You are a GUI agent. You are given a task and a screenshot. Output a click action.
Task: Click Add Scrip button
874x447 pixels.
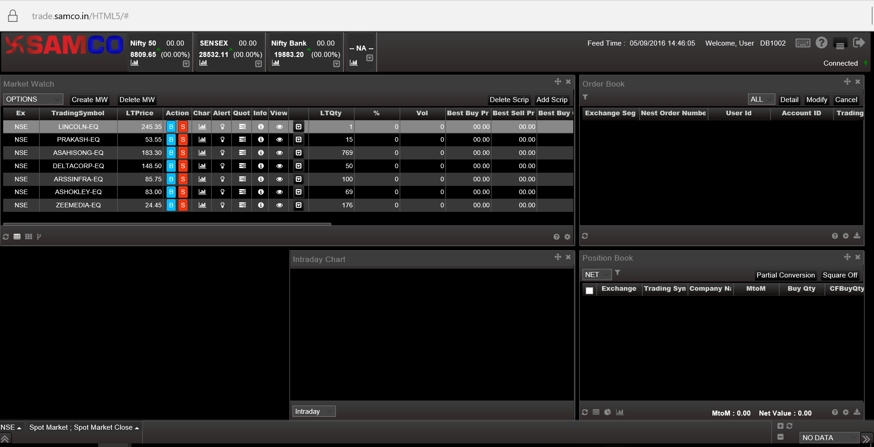pos(552,99)
